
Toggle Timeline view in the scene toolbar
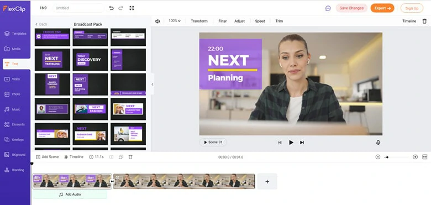point(73,157)
